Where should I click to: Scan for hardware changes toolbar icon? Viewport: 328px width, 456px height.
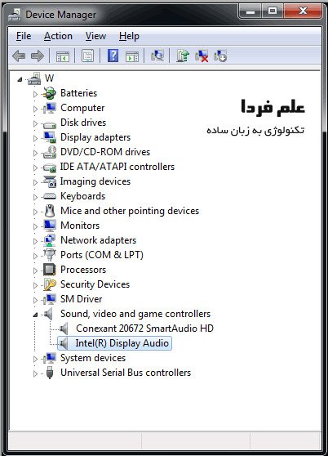pyautogui.click(x=157, y=56)
